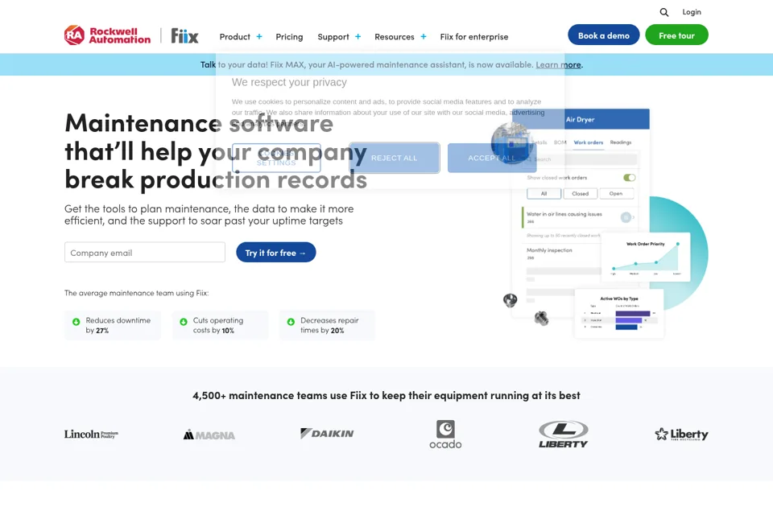The width and height of the screenshot is (773, 515).
Task: Follow the Learn more banner link
Action: tap(558, 64)
